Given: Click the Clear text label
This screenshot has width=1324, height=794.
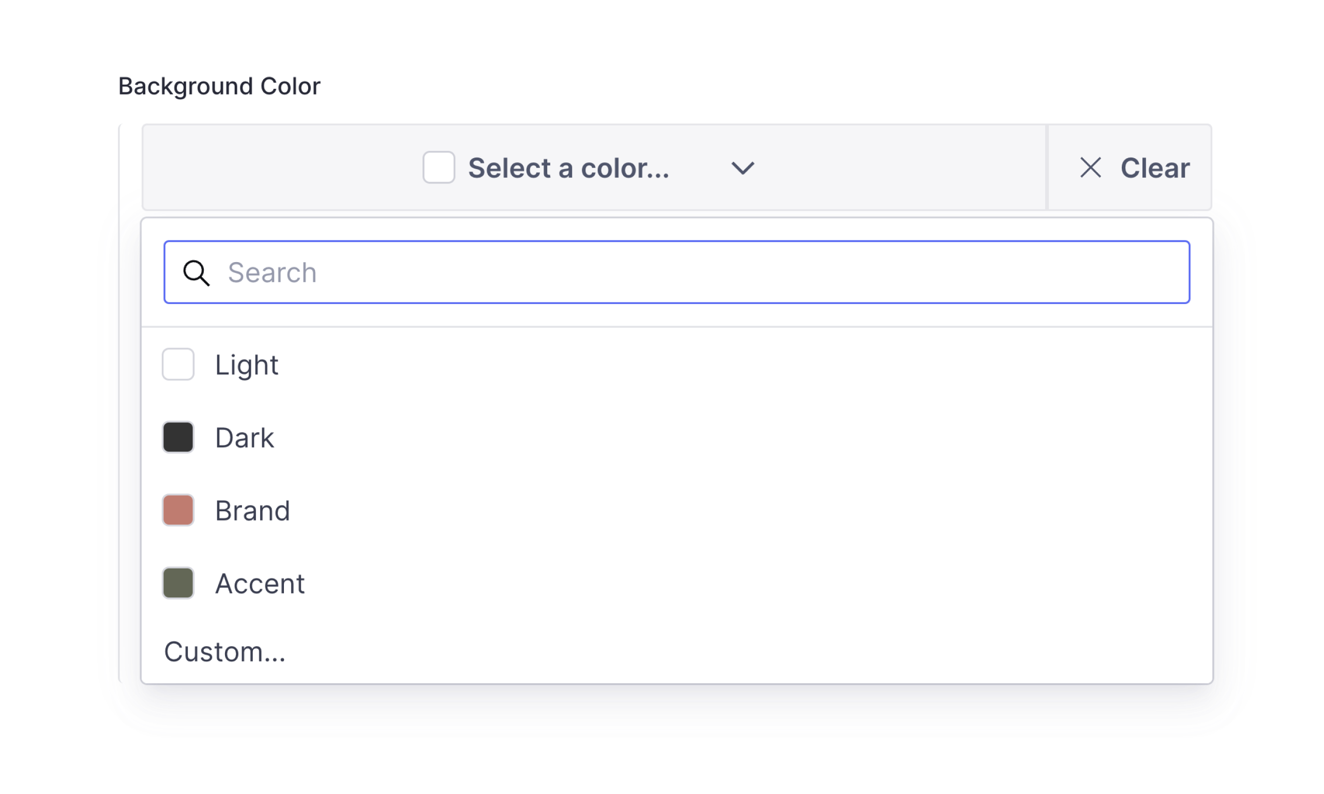Looking at the screenshot, I should point(1154,168).
